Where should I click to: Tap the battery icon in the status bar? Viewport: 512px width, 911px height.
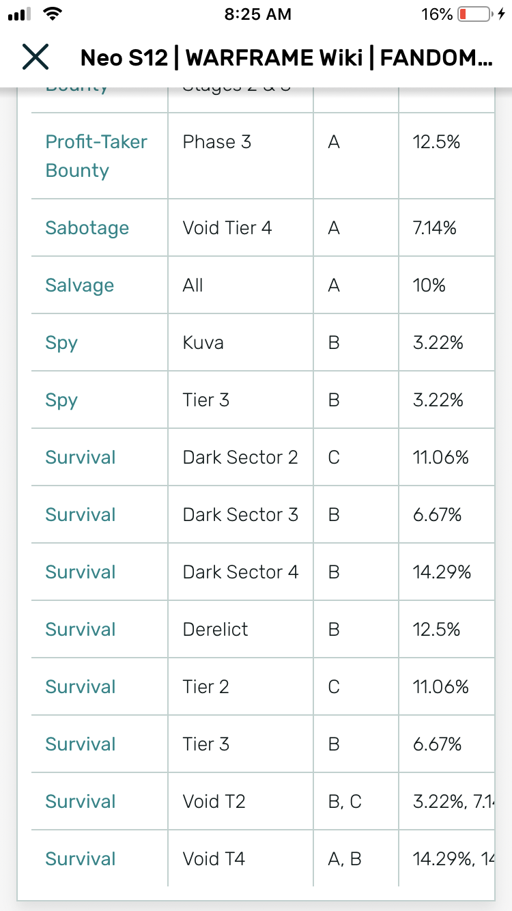point(475,14)
